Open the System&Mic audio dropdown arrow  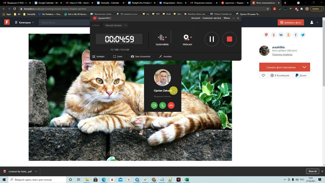tap(166, 37)
